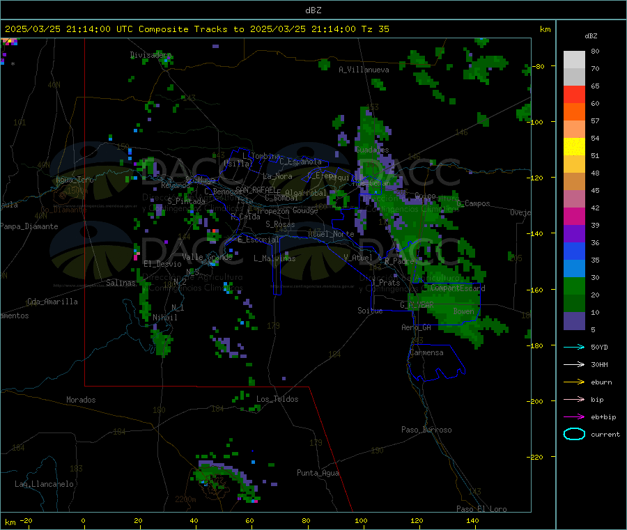
Task: Click the eburn yellow arrow legend icon
Action: pos(574,382)
